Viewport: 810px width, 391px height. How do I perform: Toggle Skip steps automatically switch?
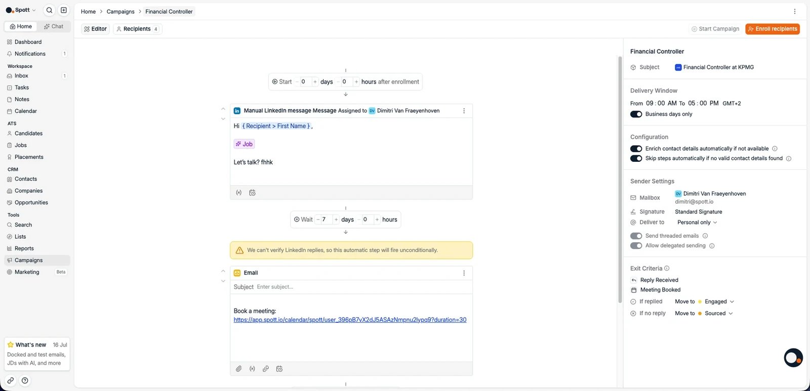click(636, 158)
